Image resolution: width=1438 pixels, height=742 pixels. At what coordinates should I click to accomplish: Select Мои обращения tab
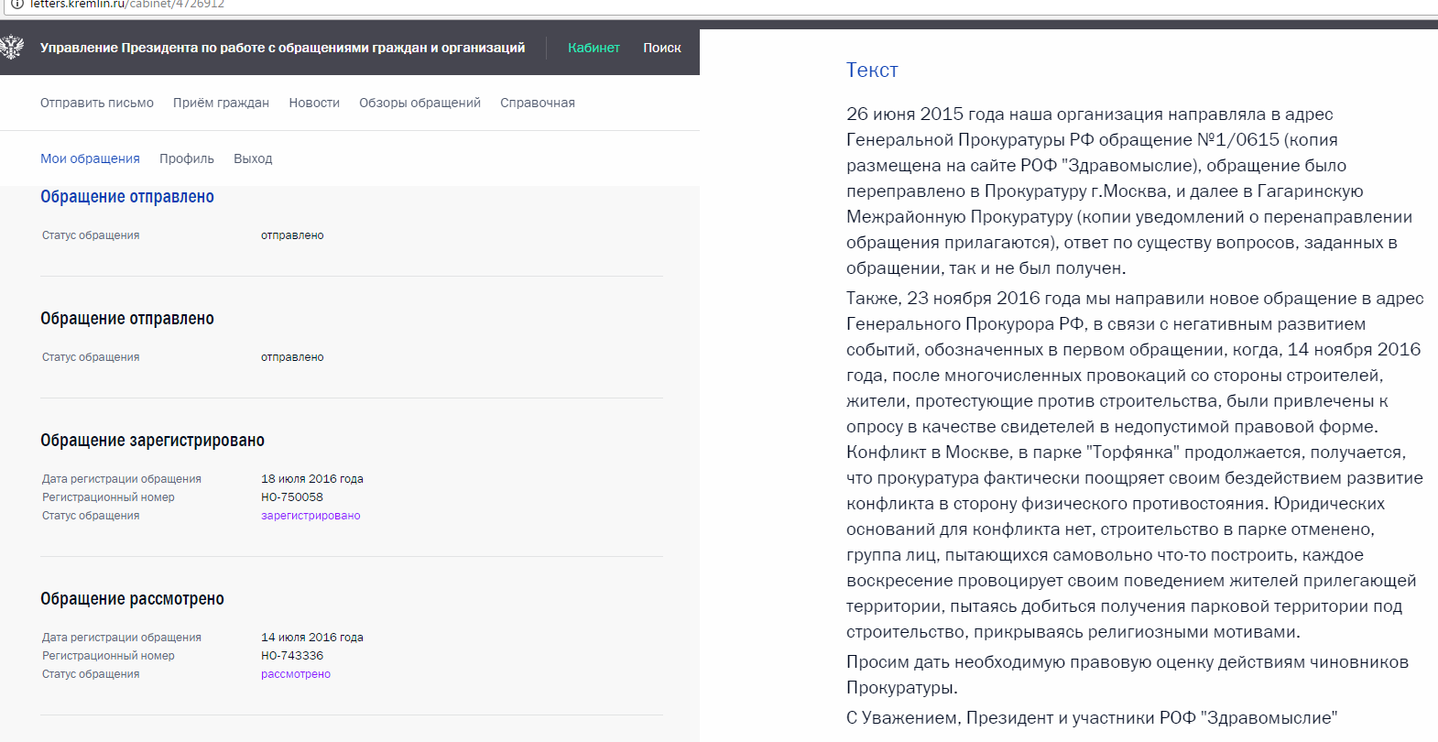click(90, 158)
